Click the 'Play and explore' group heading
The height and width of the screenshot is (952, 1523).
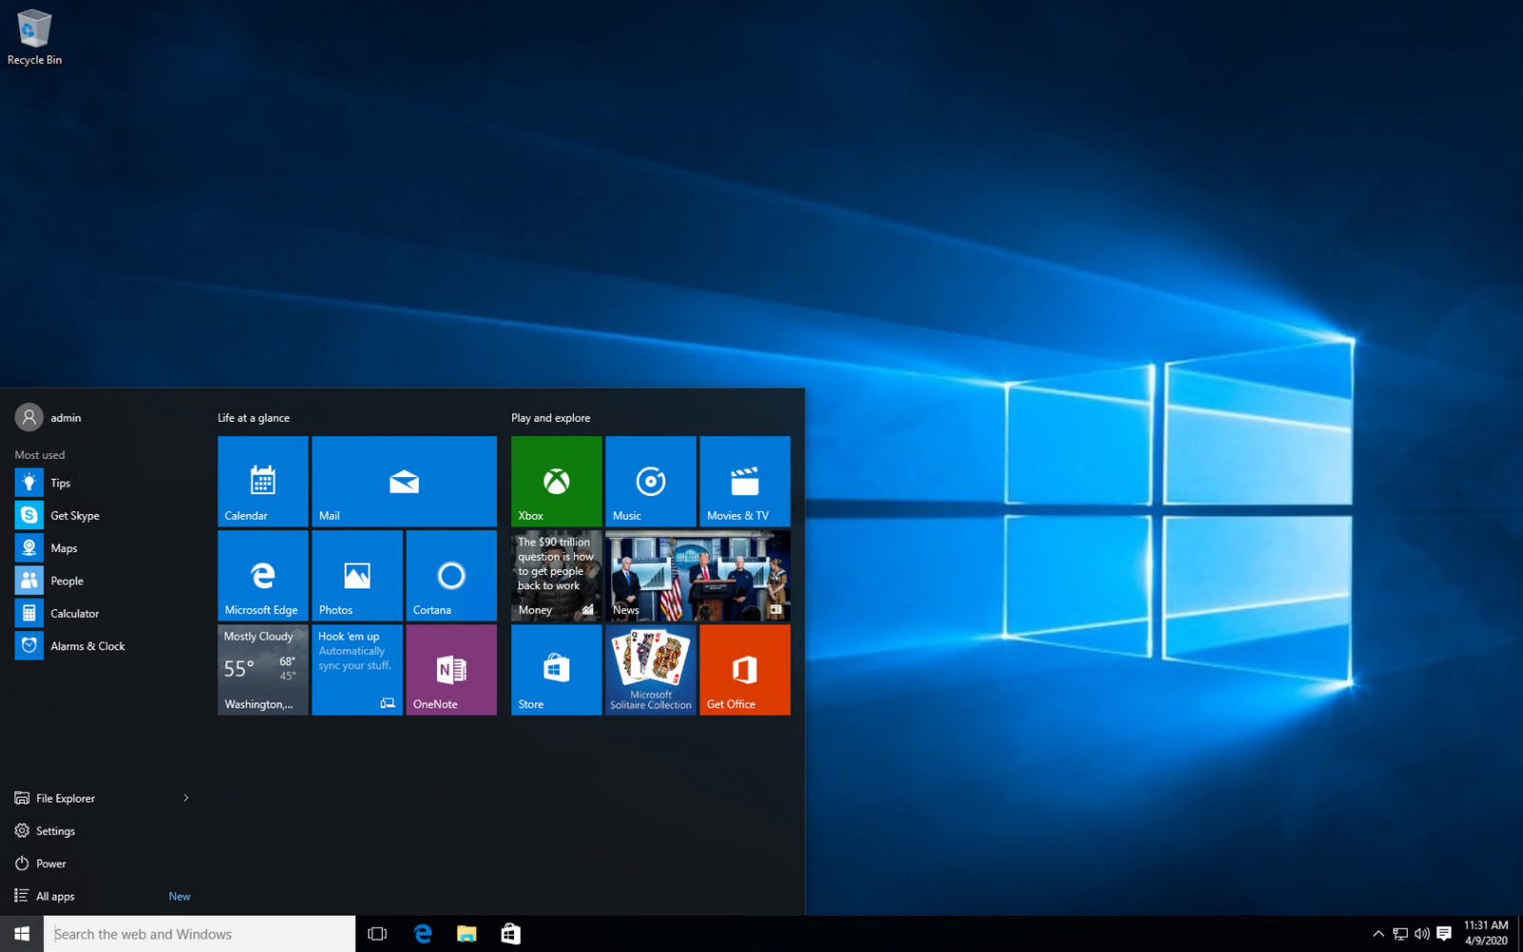pos(550,418)
